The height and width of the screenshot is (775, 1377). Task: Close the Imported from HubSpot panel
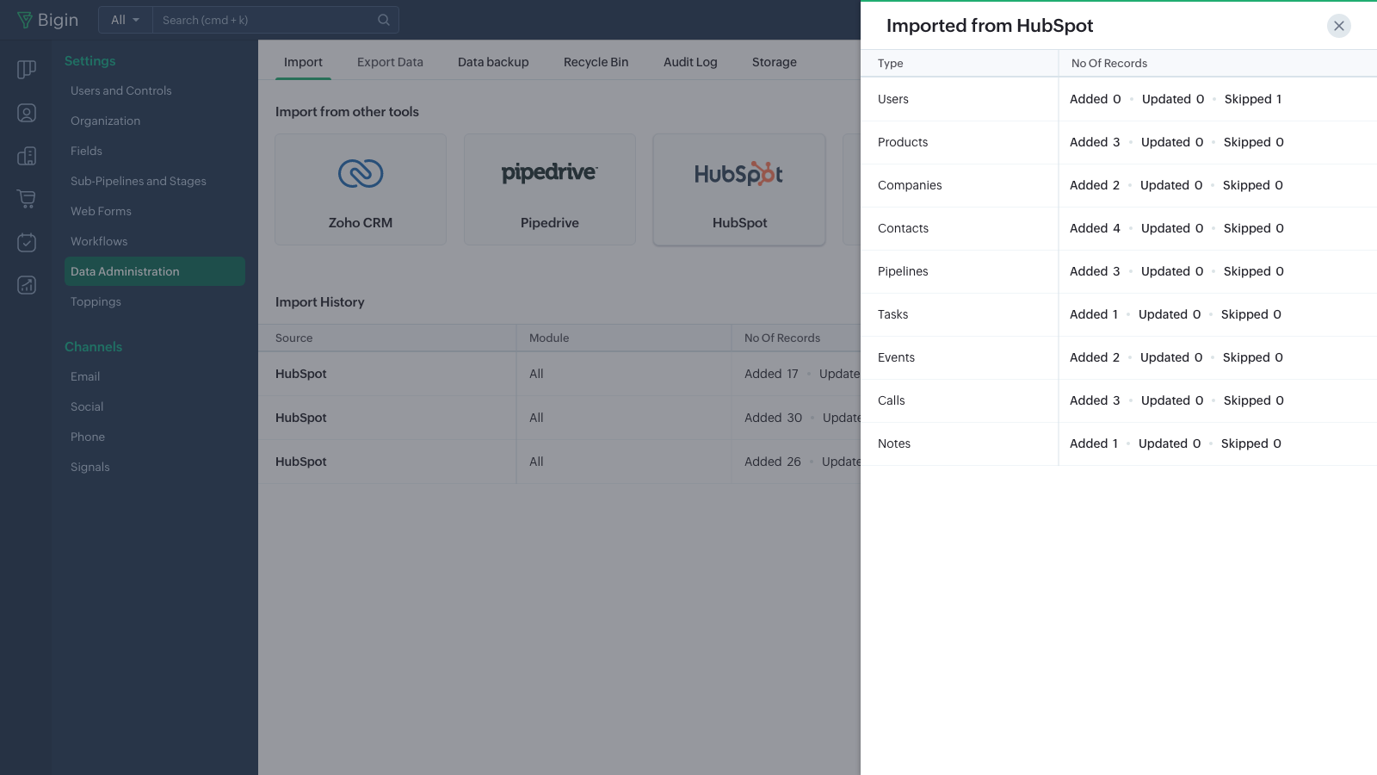1338,26
